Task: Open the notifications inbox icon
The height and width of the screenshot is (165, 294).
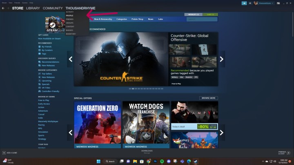Action: coord(250,3)
